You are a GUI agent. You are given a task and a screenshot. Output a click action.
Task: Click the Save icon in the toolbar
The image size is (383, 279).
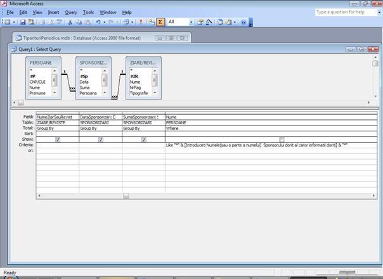point(23,22)
